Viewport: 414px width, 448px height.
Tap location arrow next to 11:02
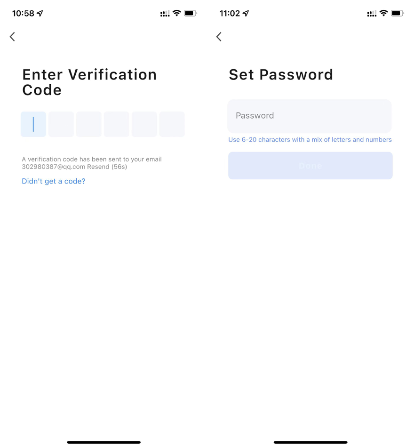tap(246, 14)
